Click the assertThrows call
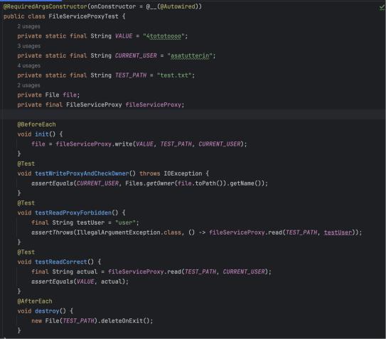This screenshot has width=386, height=339. pyautogui.click(x=52, y=232)
